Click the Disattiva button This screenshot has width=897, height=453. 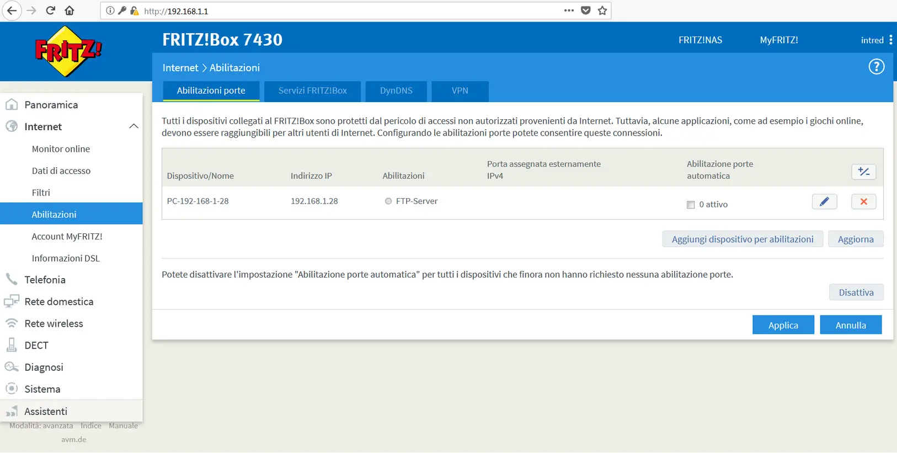point(856,292)
